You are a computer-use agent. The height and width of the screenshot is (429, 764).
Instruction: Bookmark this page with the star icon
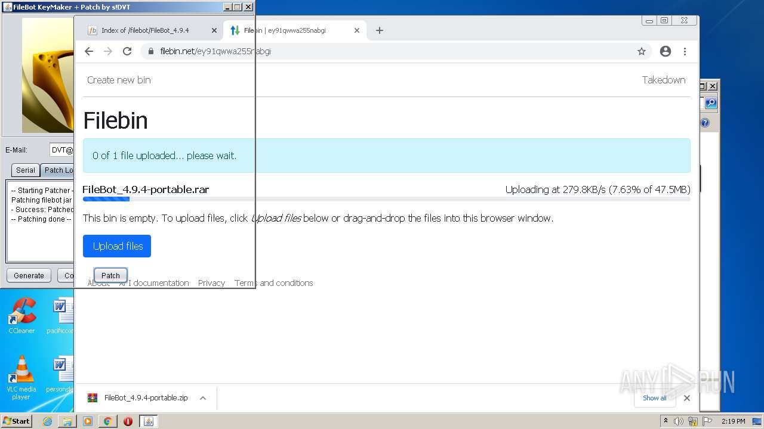pos(642,51)
